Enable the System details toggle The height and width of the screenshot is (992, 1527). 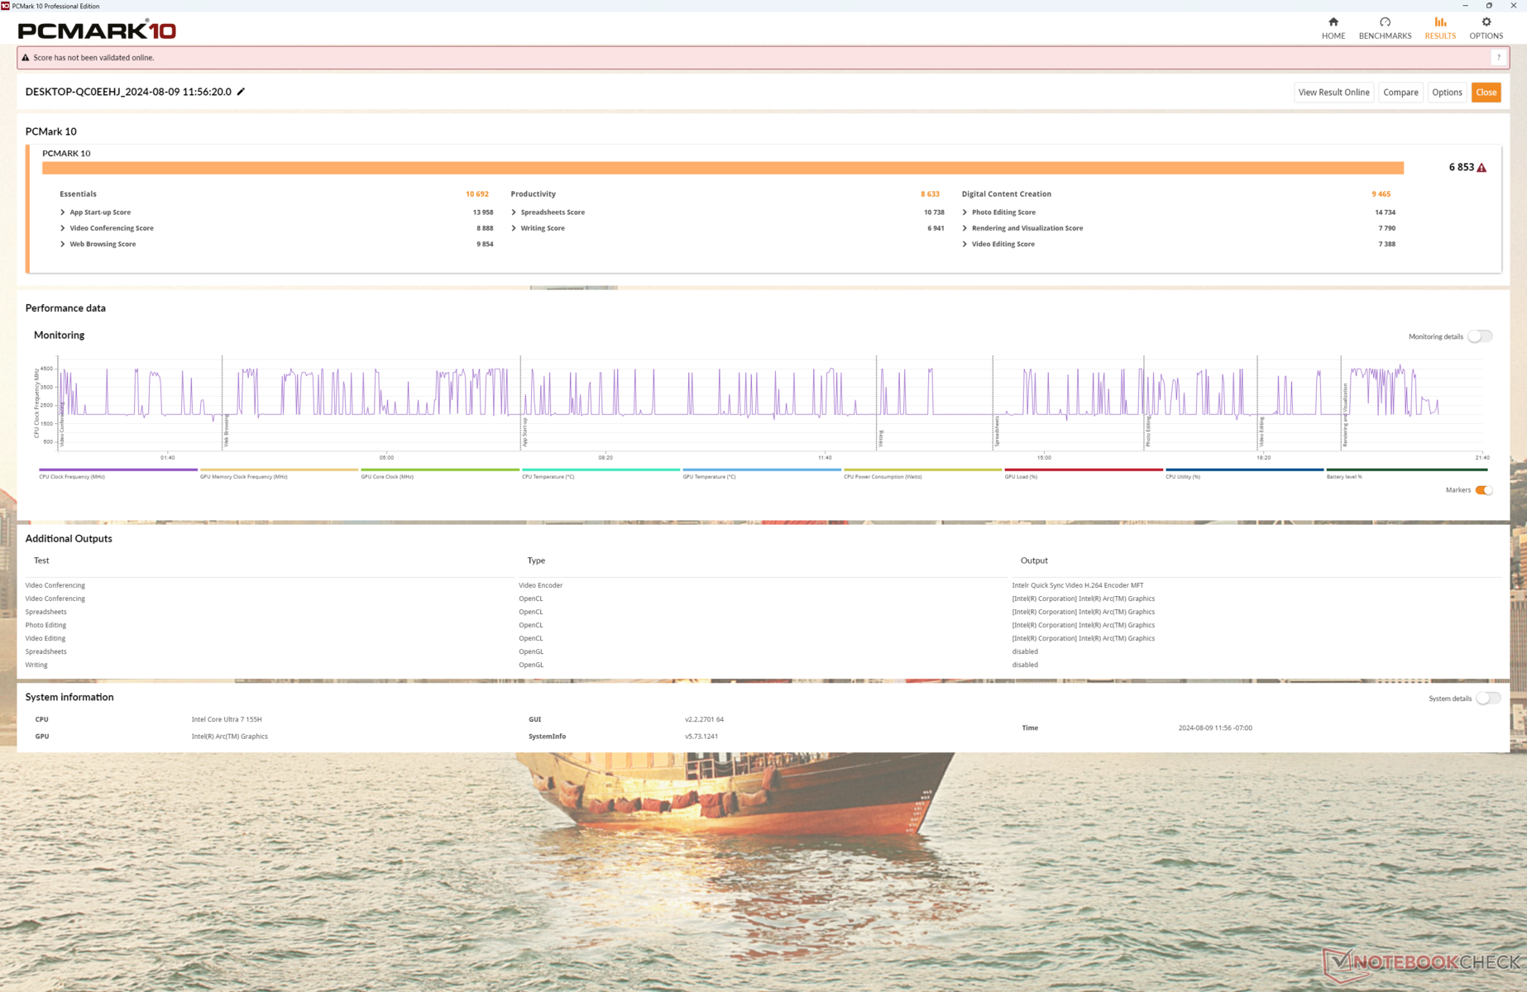click(1487, 699)
